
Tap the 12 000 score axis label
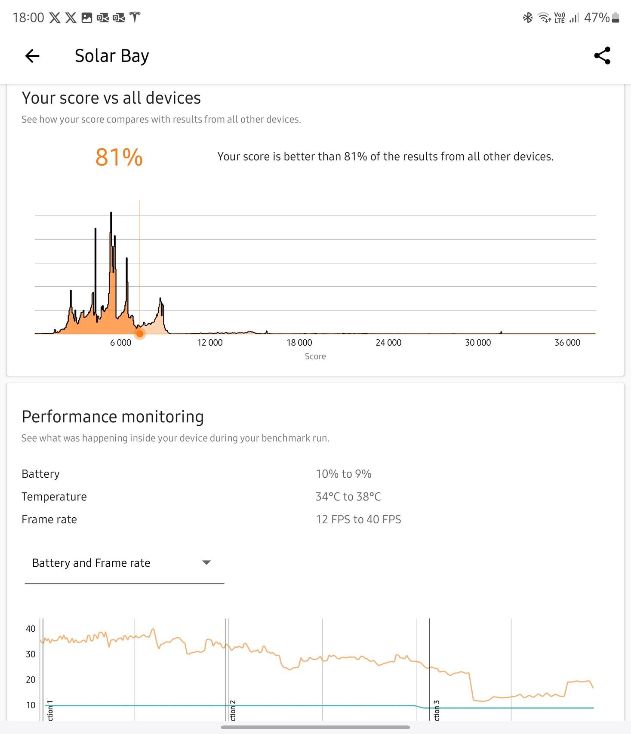click(x=210, y=343)
